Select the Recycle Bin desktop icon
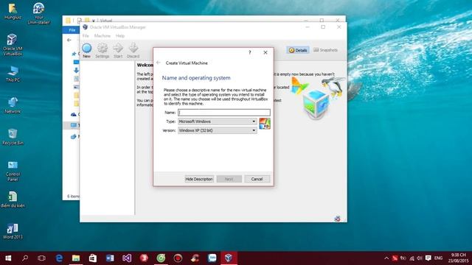This screenshot has width=472, height=265. pos(13,137)
